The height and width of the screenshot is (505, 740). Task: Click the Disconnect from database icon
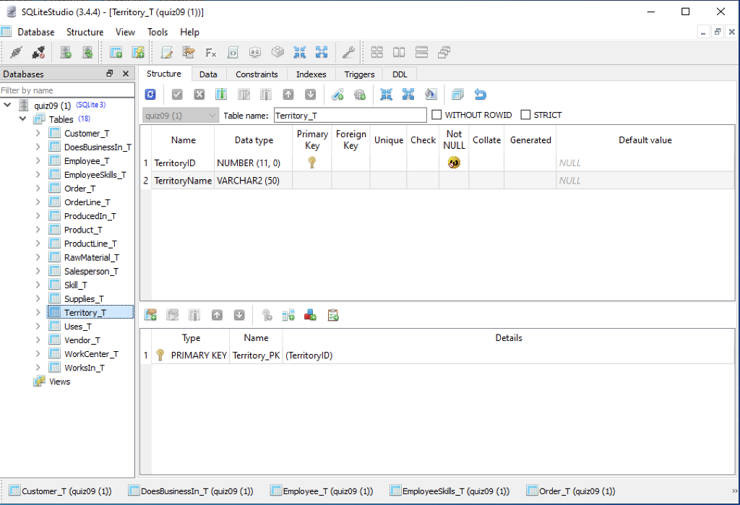(38, 53)
